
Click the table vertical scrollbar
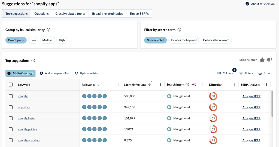[x=272, y=104]
